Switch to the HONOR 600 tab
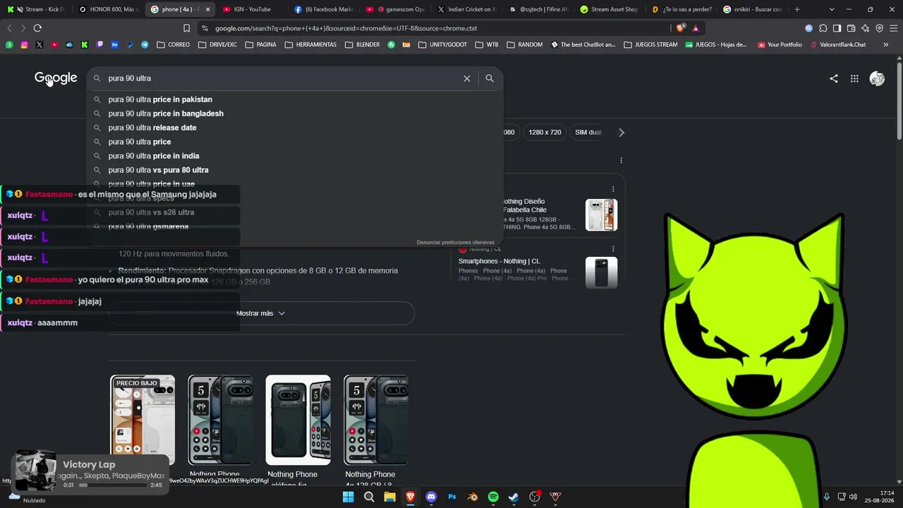Screen dimensions: 903x508 (108, 9)
